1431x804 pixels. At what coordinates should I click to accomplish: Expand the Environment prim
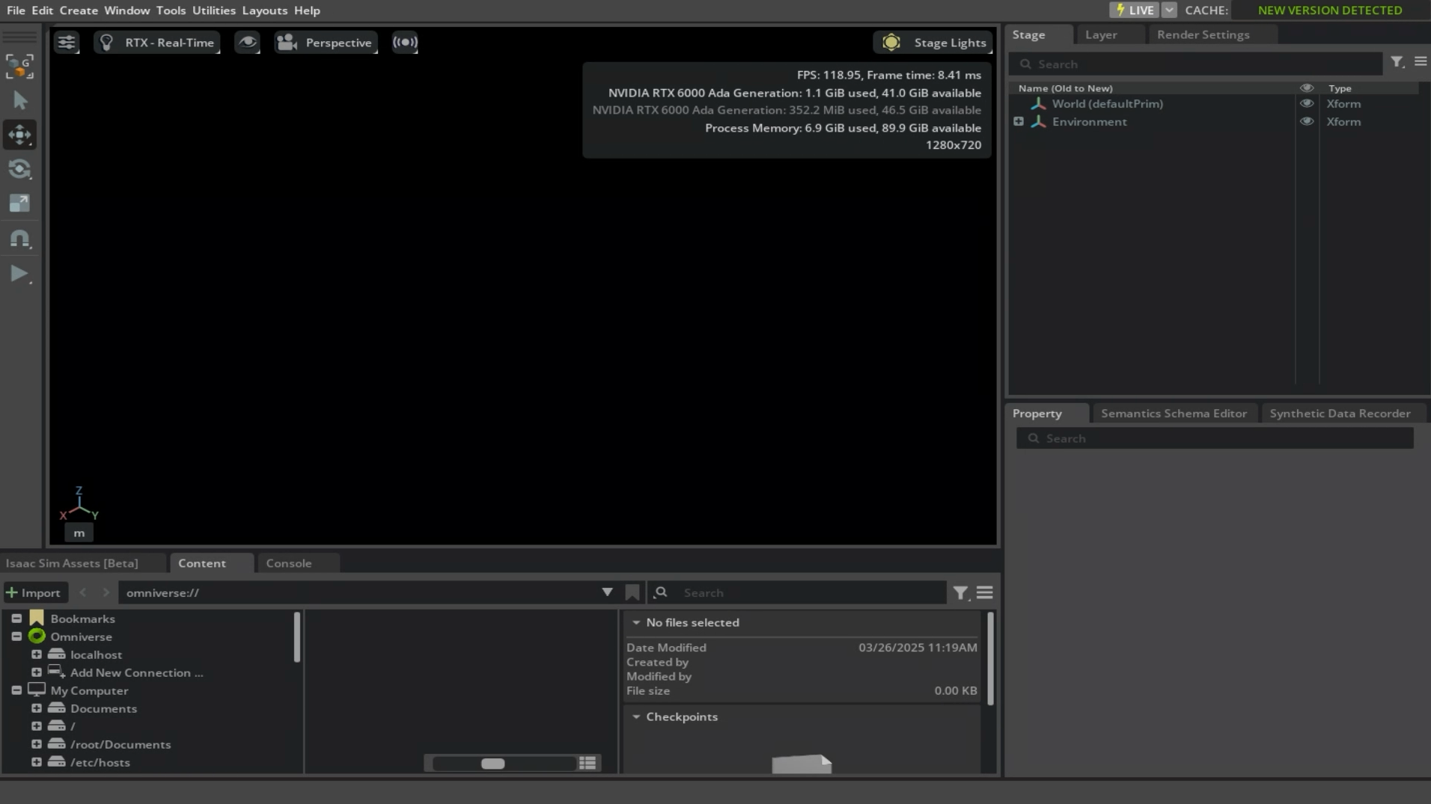(x=1019, y=121)
